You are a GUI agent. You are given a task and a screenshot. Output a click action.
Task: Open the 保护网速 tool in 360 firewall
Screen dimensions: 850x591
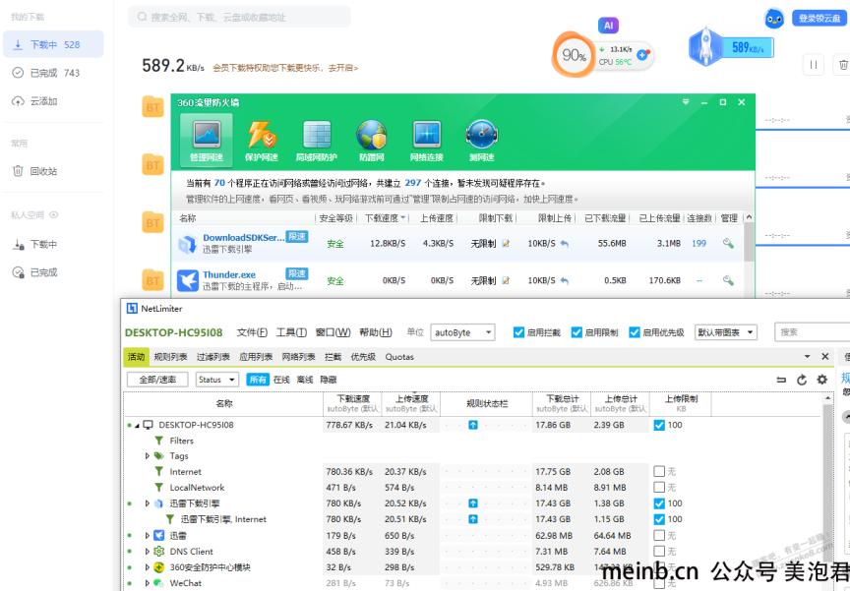click(262, 141)
